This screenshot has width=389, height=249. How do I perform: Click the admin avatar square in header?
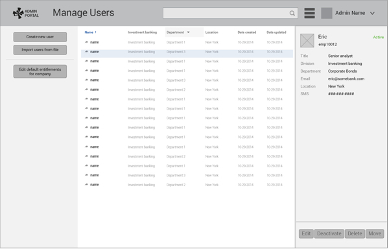[x=327, y=13]
